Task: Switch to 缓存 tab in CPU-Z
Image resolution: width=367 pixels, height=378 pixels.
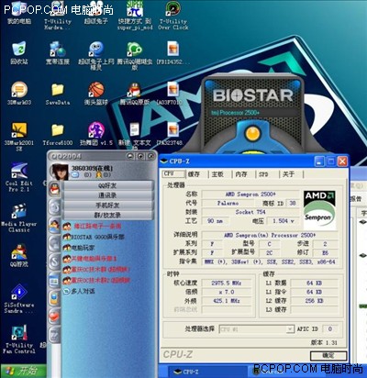Action: [194, 174]
